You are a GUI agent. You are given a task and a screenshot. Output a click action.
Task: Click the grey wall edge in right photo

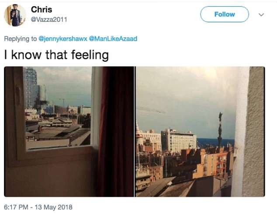(x=253, y=131)
